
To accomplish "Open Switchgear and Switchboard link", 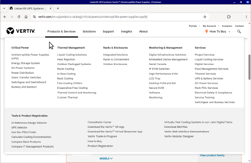I will 28,82.
